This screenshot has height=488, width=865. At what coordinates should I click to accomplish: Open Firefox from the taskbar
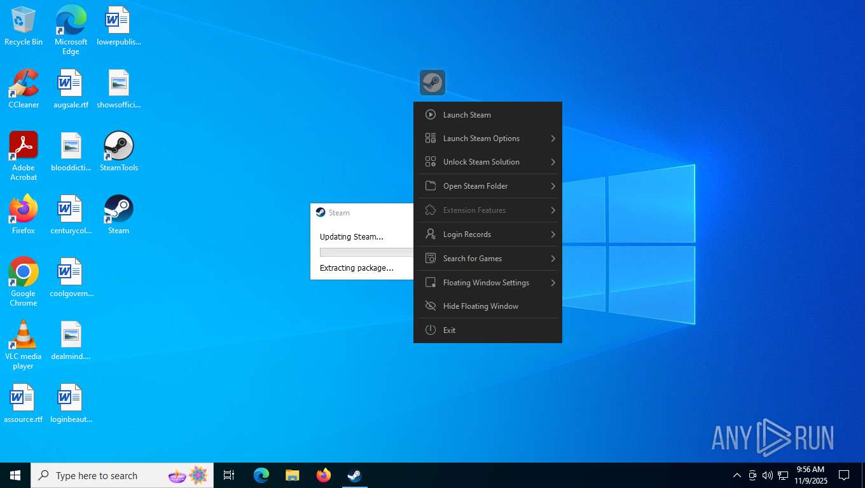[324, 475]
